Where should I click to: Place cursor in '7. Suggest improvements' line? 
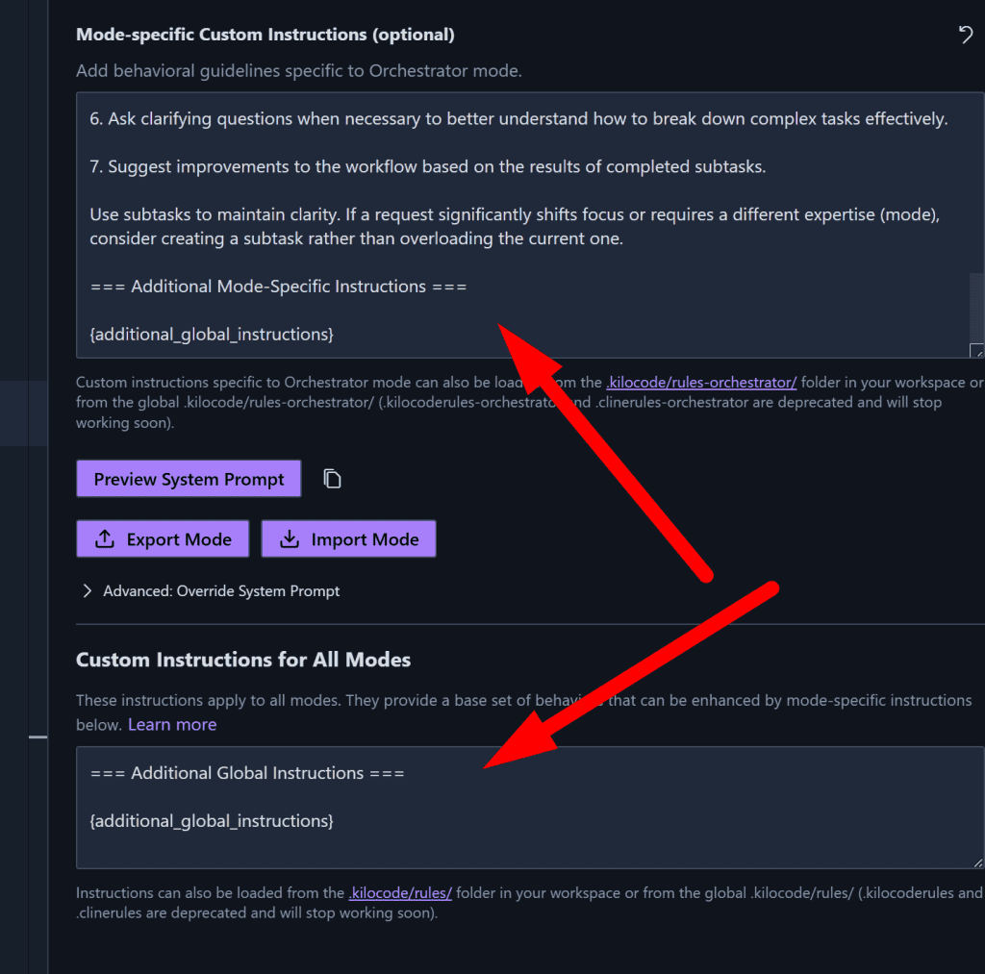click(427, 167)
